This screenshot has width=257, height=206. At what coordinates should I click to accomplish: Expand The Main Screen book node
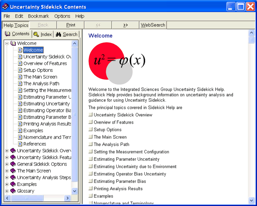(7, 171)
